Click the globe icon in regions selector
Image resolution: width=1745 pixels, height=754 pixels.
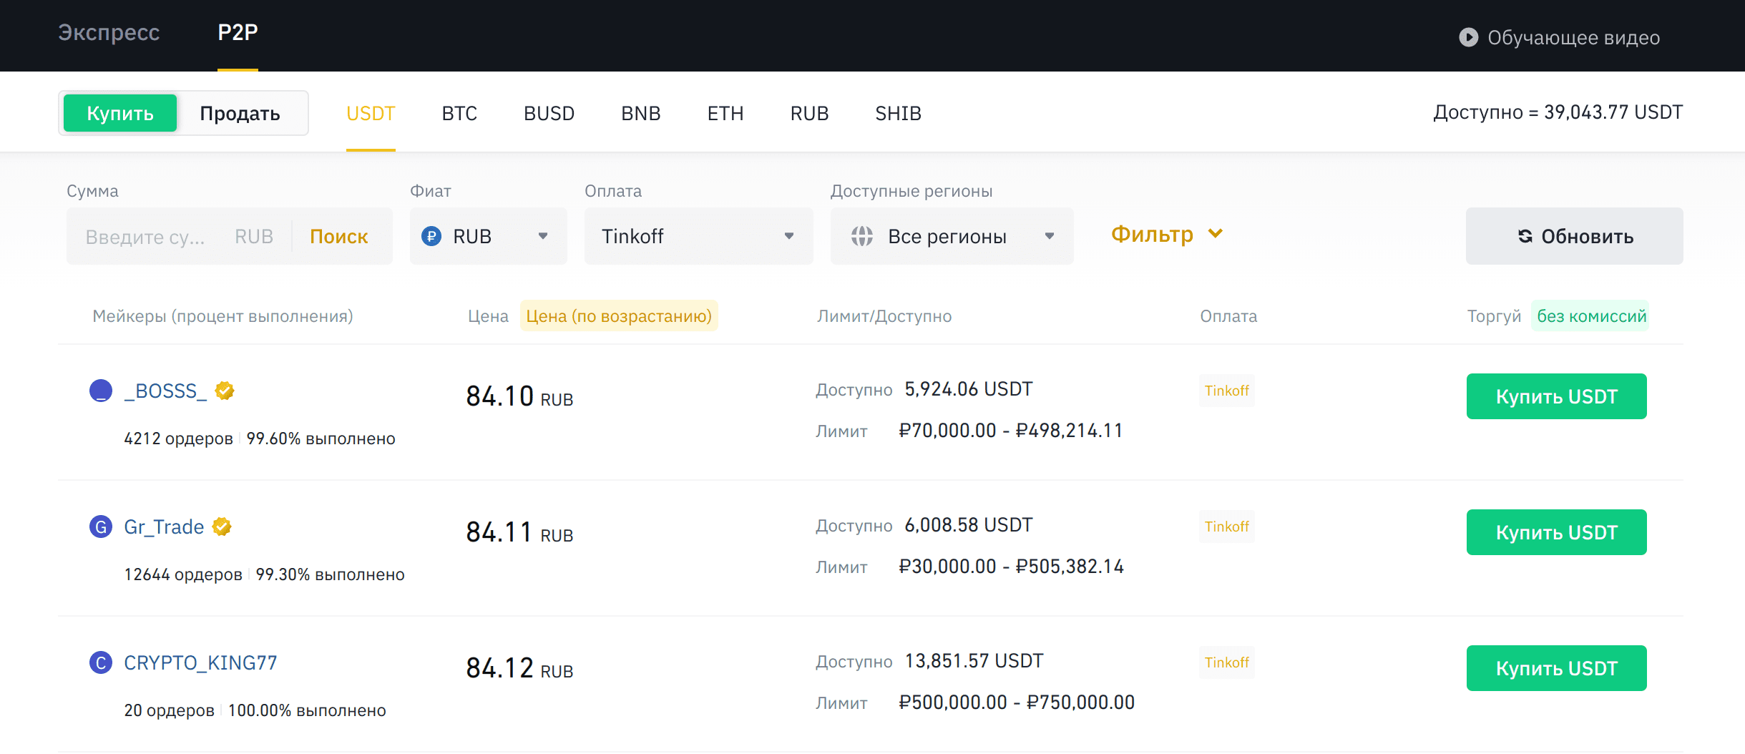click(x=863, y=236)
